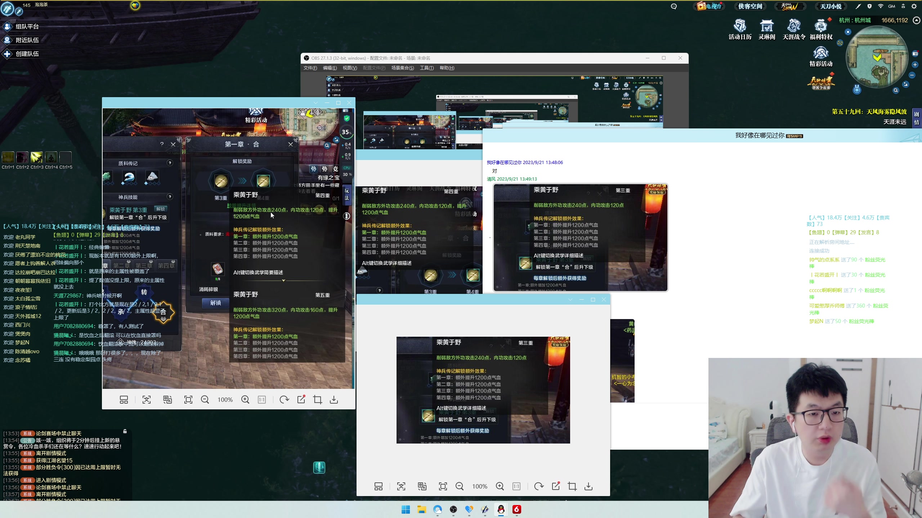Screen dimensions: 922x518
Task: Open 组队平台 team platform
Action: (21, 27)
